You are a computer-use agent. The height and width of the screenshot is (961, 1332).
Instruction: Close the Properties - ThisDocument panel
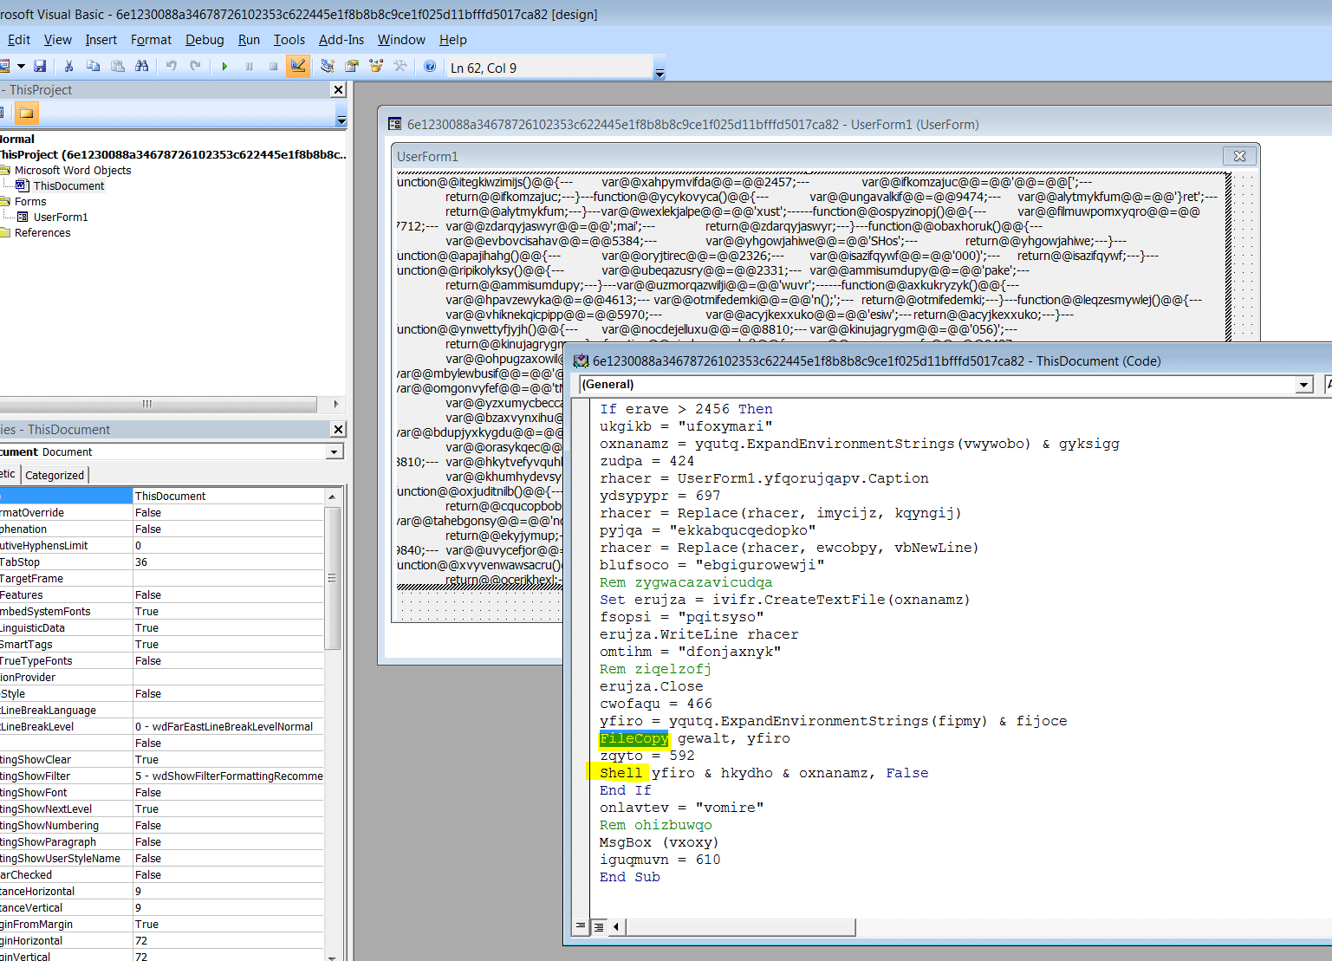click(339, 429)
